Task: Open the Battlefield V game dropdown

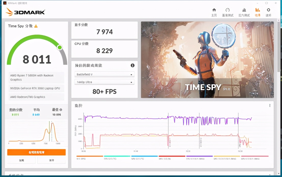Action: coord(104,75)
